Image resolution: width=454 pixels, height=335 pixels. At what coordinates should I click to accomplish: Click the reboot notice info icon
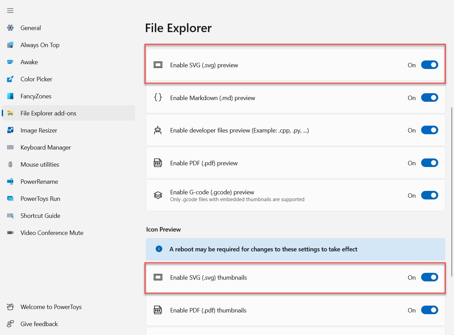pos(159,249)
